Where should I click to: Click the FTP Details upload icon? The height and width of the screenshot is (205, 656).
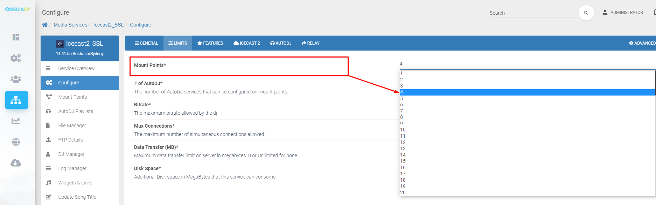tap(48, 140)
